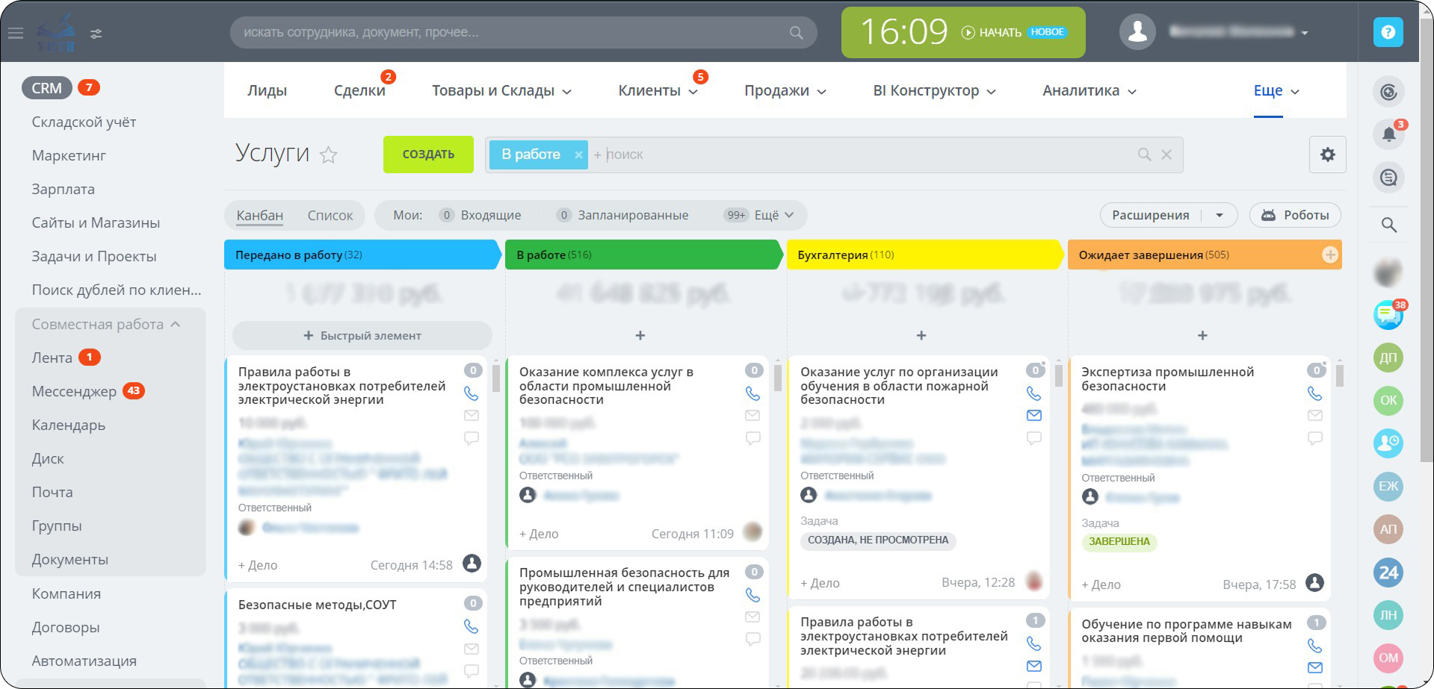Click the green СОЗДАТЬ button

pyautogui.click(x=428, y=154)
